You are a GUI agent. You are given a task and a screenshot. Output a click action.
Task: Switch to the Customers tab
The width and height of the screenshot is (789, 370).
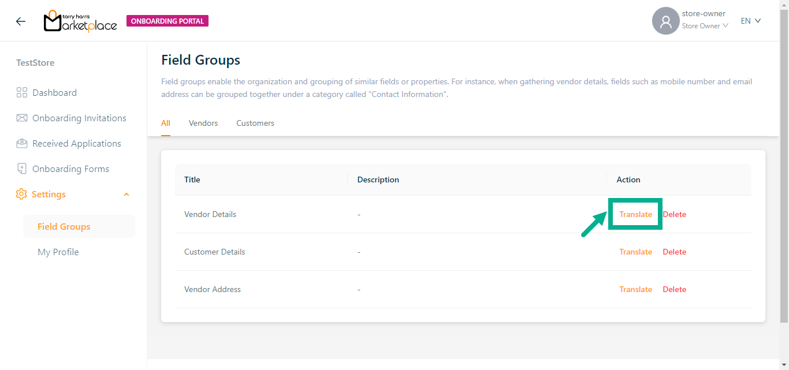pyautogui.click(x=255, y=123)
